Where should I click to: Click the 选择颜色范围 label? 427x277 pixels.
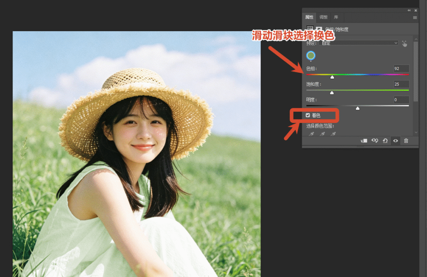click(320, 126)
